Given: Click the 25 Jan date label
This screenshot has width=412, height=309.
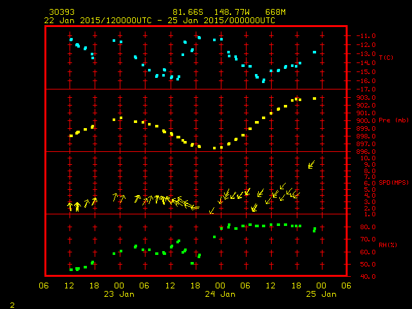Looking at the screenshot, I should point(321,294).
